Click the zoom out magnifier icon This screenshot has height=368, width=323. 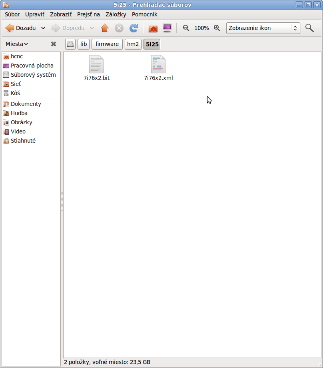coord(186,28)
